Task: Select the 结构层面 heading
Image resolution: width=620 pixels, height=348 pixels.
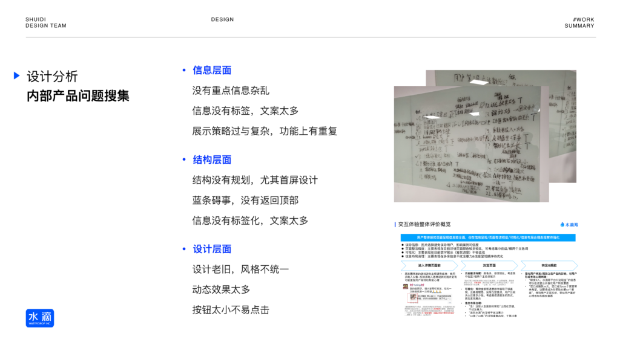Action: click(212, 159)
